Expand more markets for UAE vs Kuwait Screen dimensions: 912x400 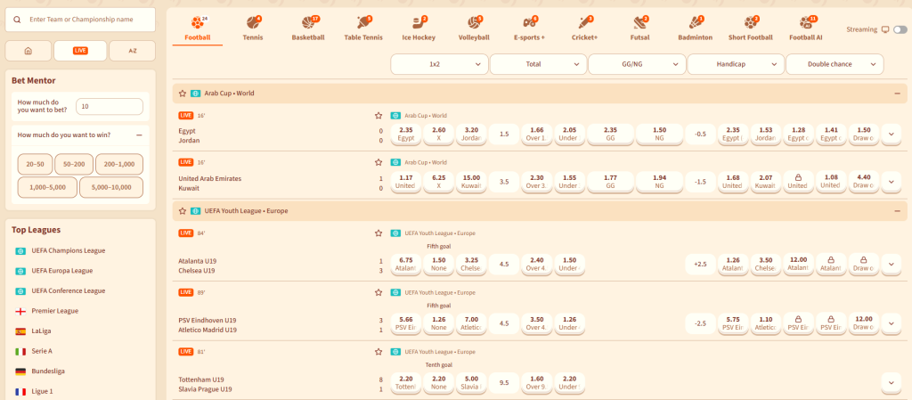(x=891, y=182)
